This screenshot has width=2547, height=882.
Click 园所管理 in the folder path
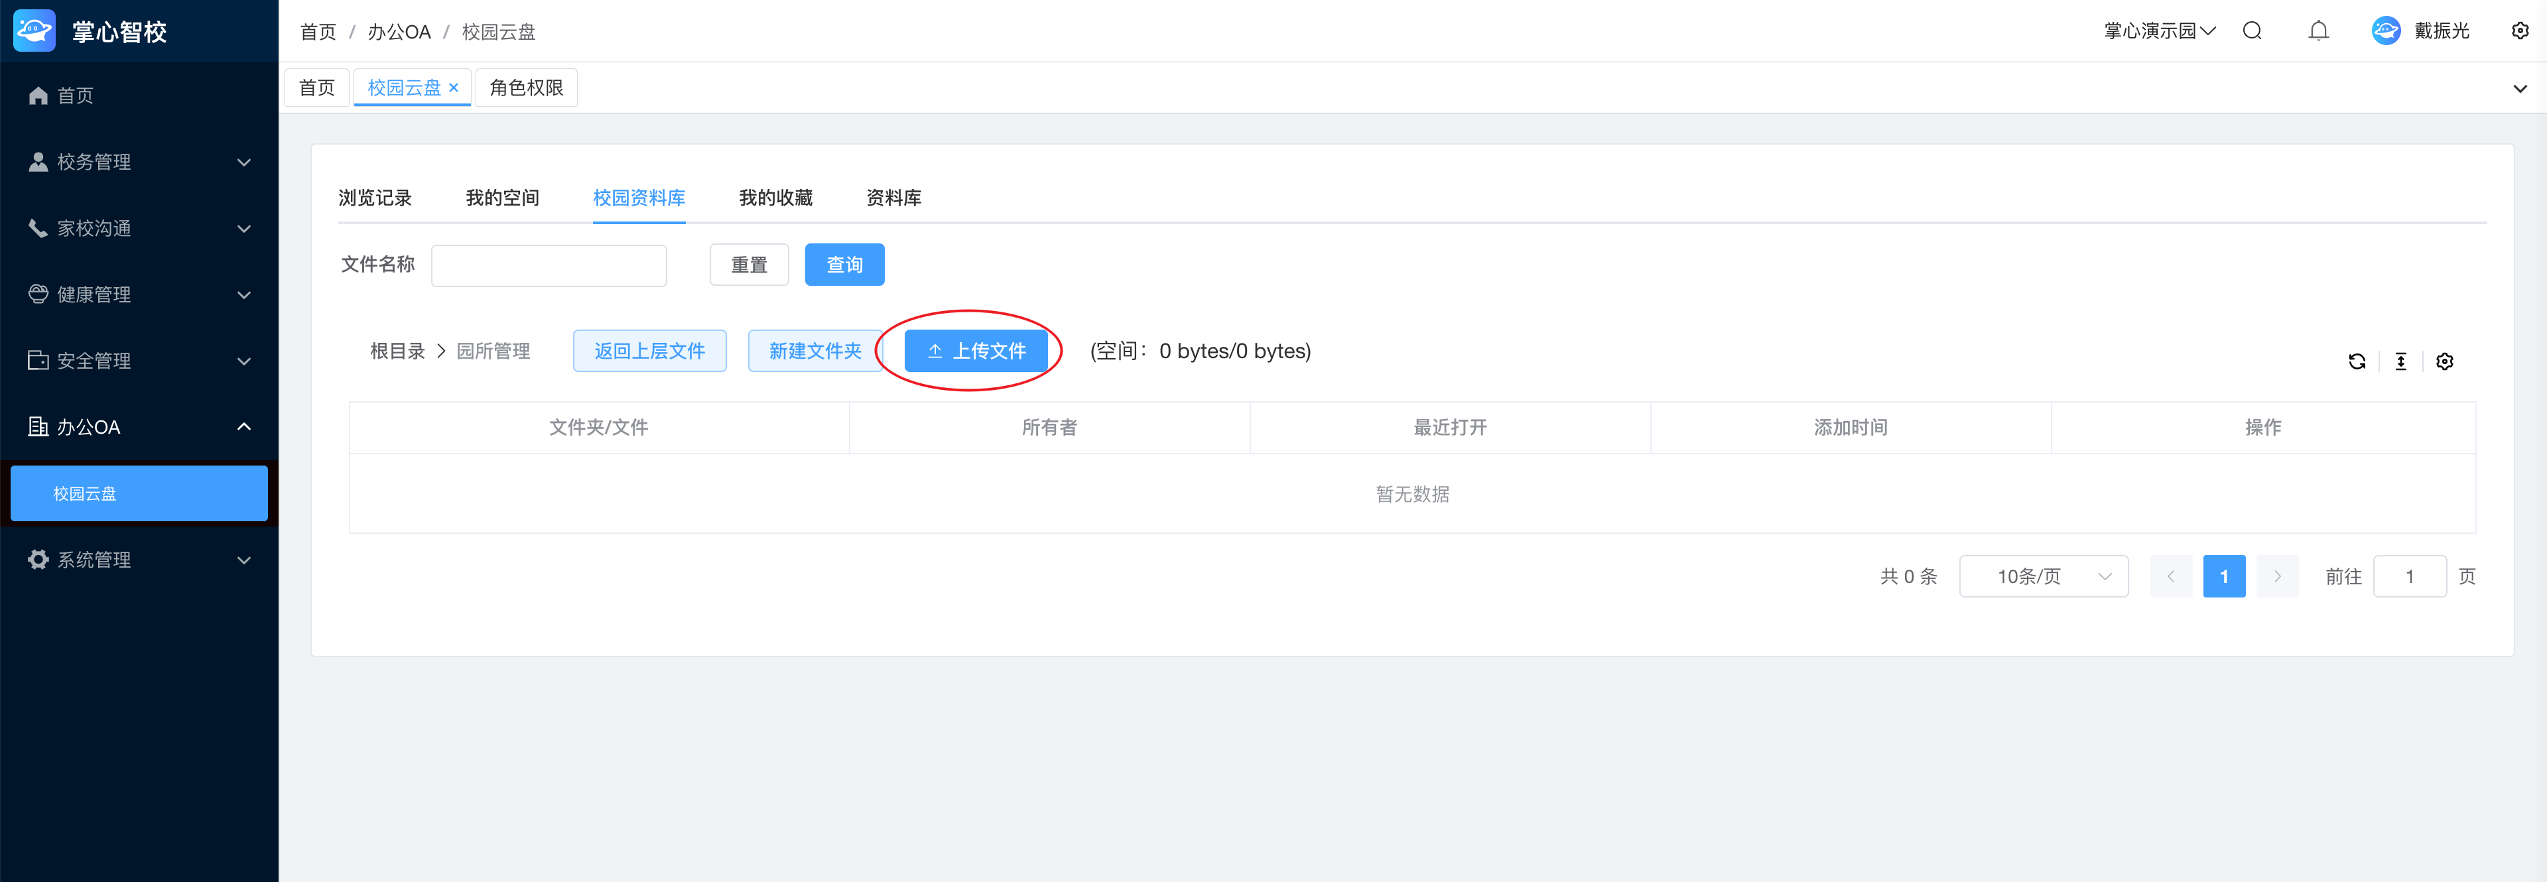492,351
